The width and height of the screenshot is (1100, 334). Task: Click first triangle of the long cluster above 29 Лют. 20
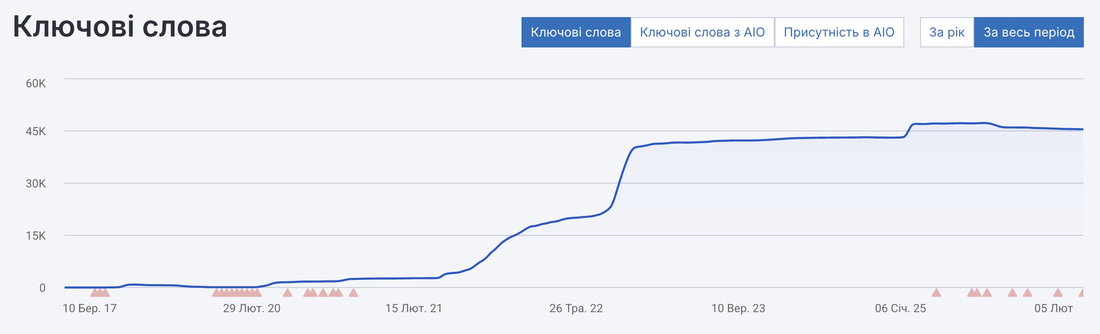click(x=217, y=293)
